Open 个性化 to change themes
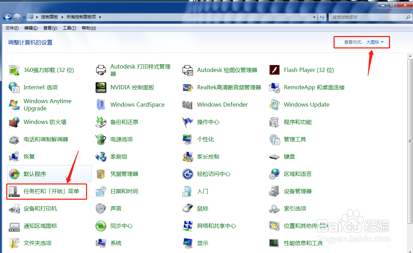413x253 pixels. (205, 139)
